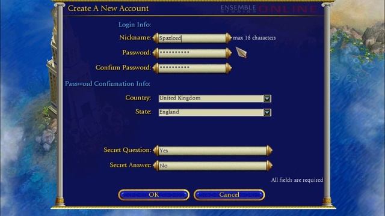Click the arrow button of Country combo box

point(267,98)
